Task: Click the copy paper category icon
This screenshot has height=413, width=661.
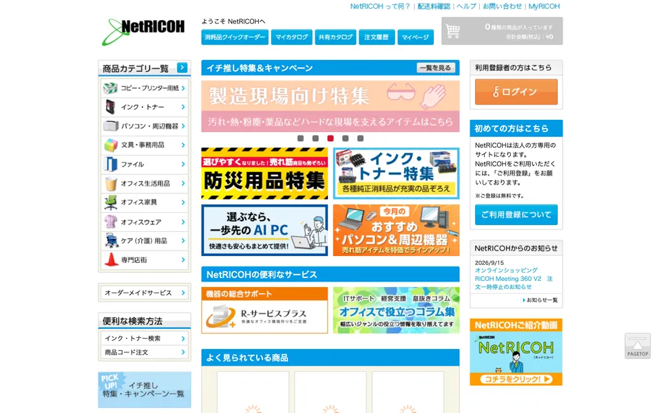Action: [110, 88]
